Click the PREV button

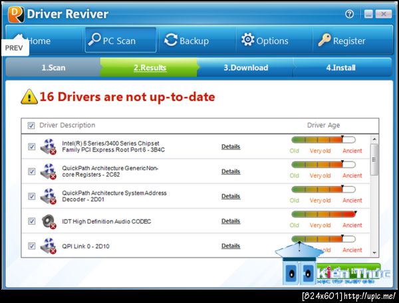tap(15, 48)
